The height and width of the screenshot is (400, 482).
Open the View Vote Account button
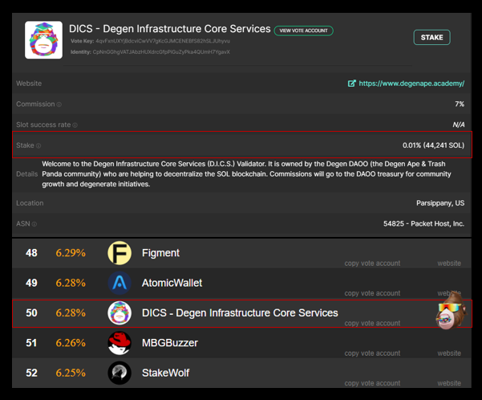(x=303, y=31)
